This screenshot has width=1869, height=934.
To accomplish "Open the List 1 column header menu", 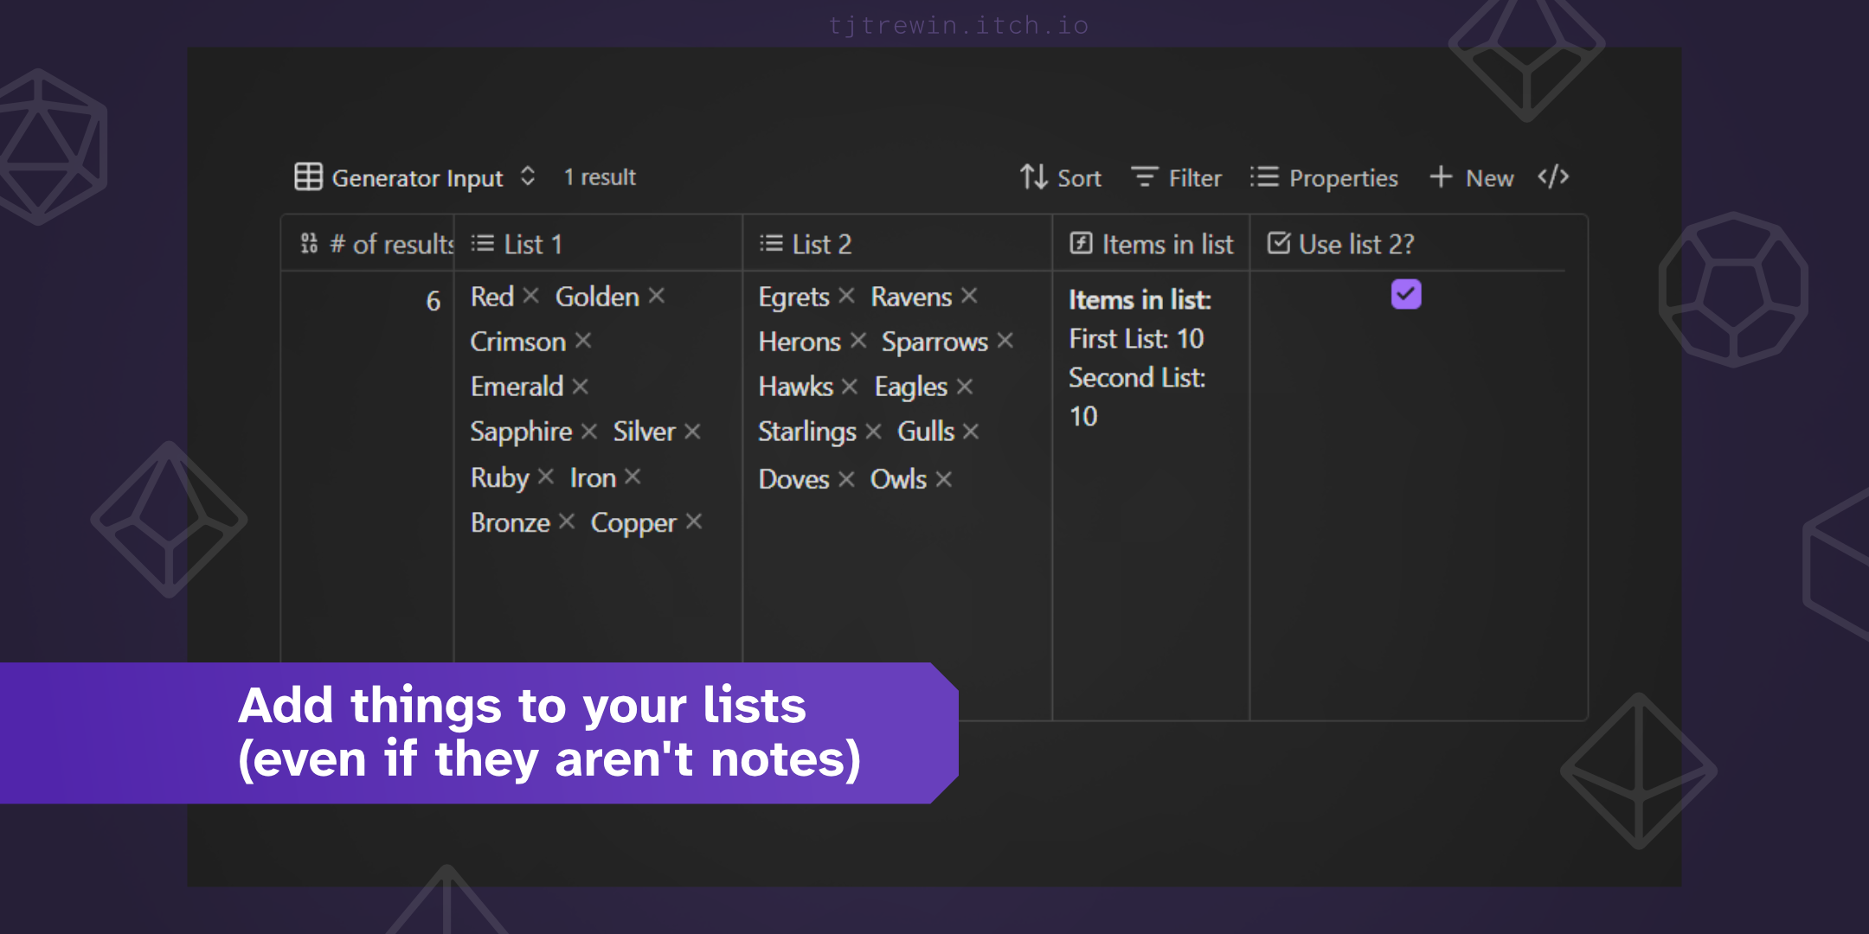I will tap(598, 244).
